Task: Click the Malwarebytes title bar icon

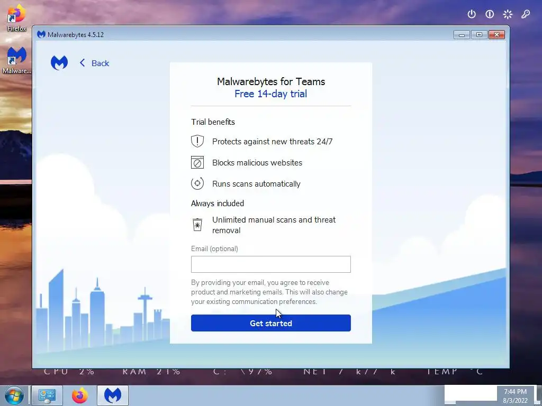Action: coord(41,34)
